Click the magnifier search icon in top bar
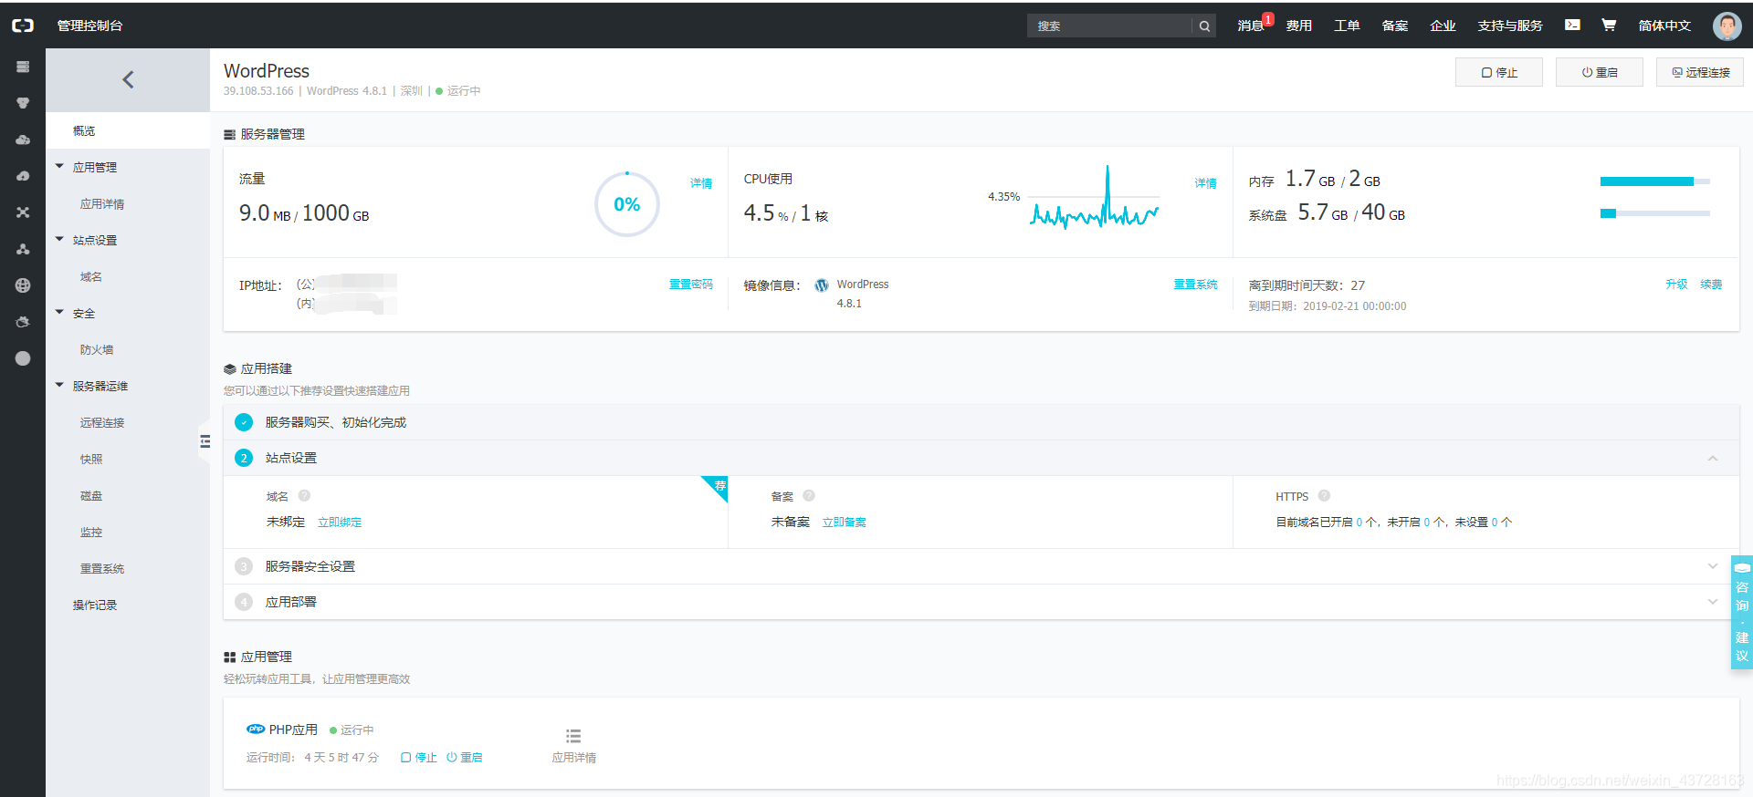This screenshot has height=797, width=1753. pyautogui.click(x=1204, y=26)
